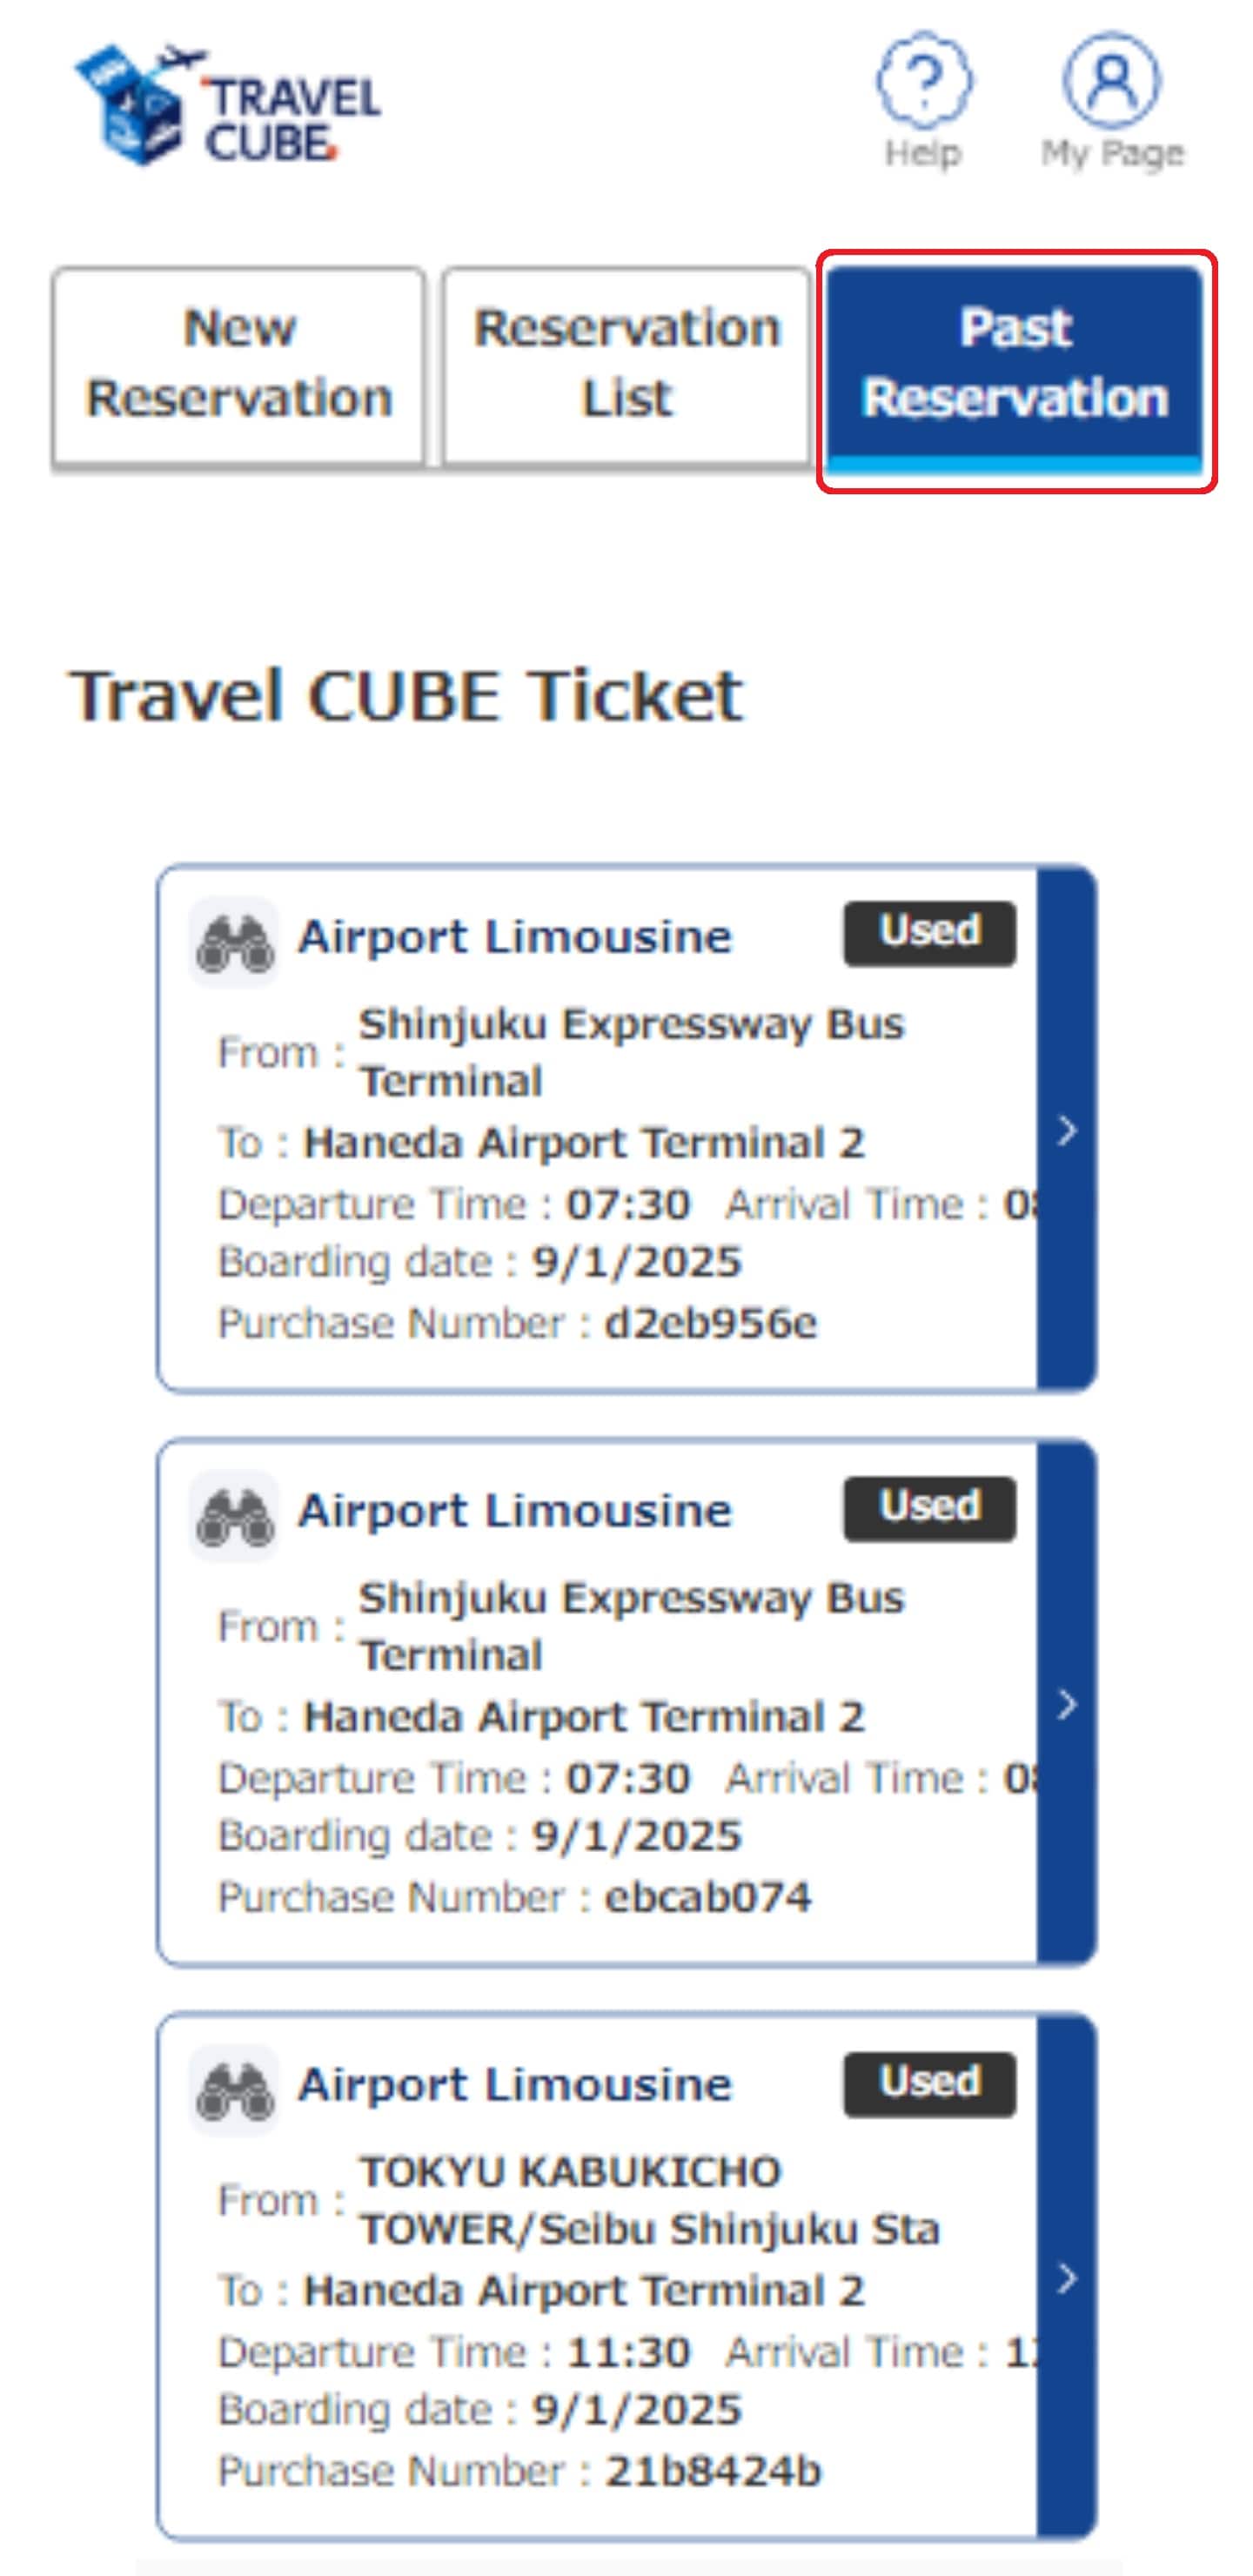Screen dimensions: 1253x2576
Task: Click the Travel CUBE Ticket heading
Action: (406, 696)
